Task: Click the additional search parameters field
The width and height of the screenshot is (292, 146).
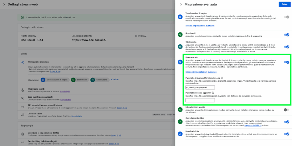Action: tap(200, 100)
